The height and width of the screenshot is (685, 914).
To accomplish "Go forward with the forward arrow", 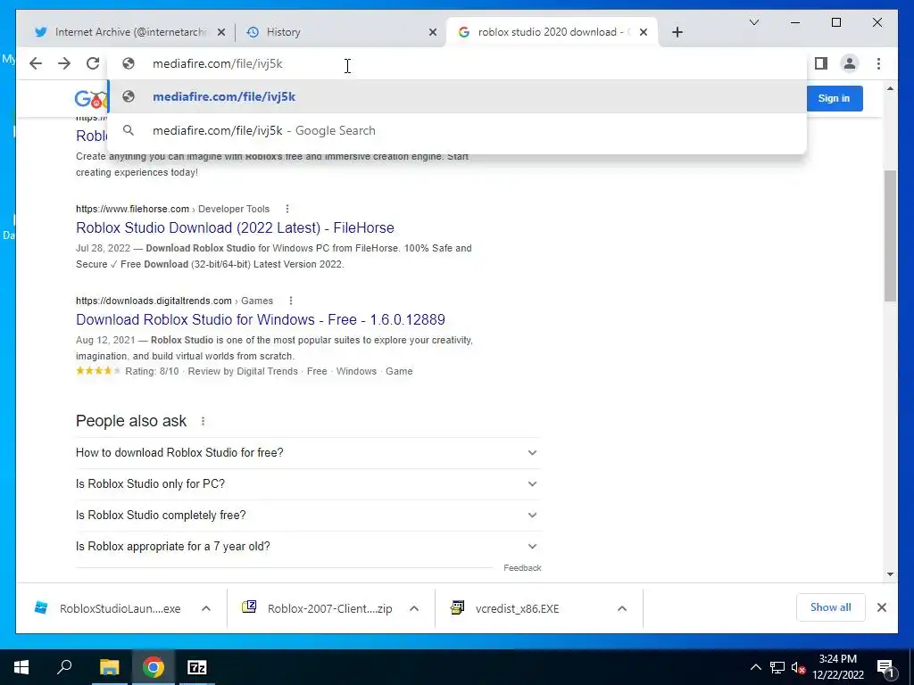I will (64, 63).
